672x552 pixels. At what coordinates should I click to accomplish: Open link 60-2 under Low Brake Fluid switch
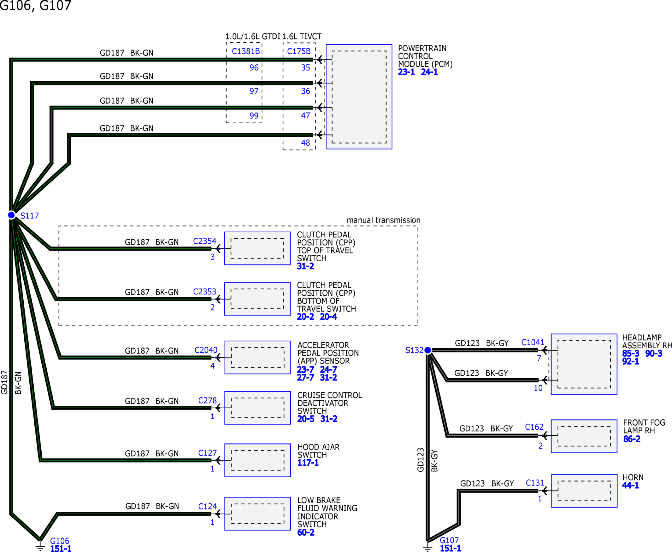pos(305,532)
